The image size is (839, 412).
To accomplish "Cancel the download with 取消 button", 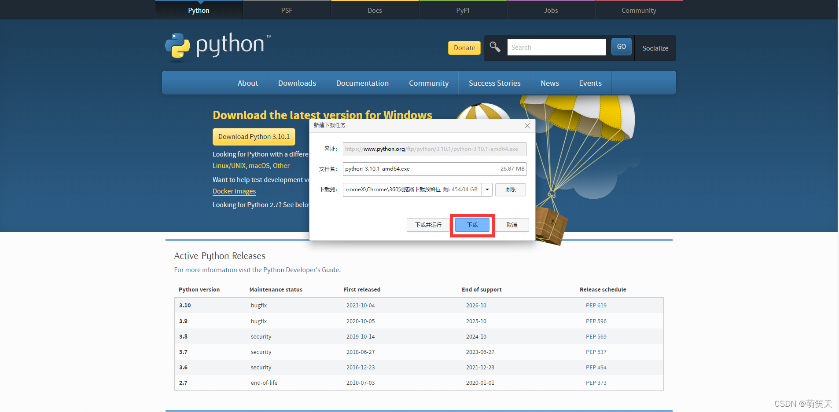I will [x=511, y=225].
